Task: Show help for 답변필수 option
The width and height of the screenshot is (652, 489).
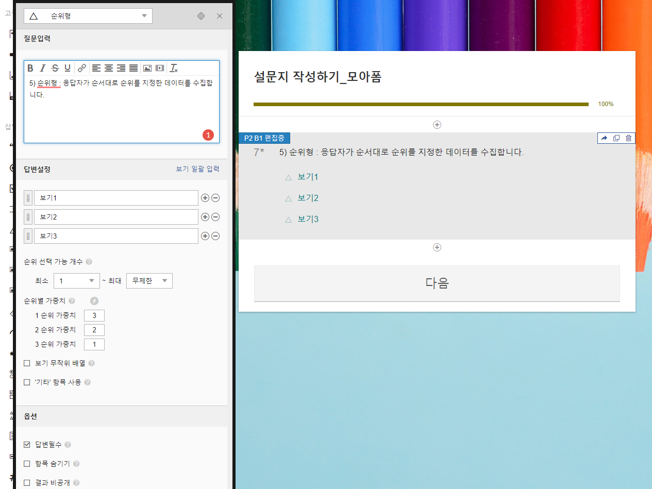Action: [68, 445]
